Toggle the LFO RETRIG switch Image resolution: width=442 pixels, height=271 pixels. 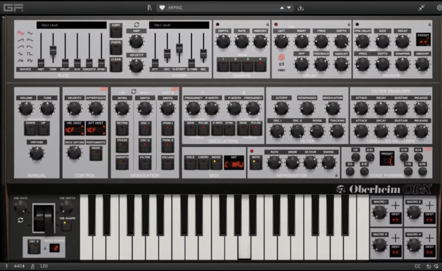click(x=122, y=130)
